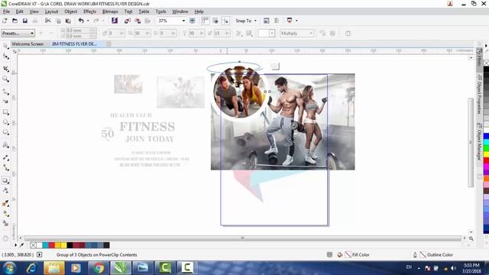The width and height of the screenshot is (489, 275).
Task: Open the Snap To dropdown
Action: point(246,21)
